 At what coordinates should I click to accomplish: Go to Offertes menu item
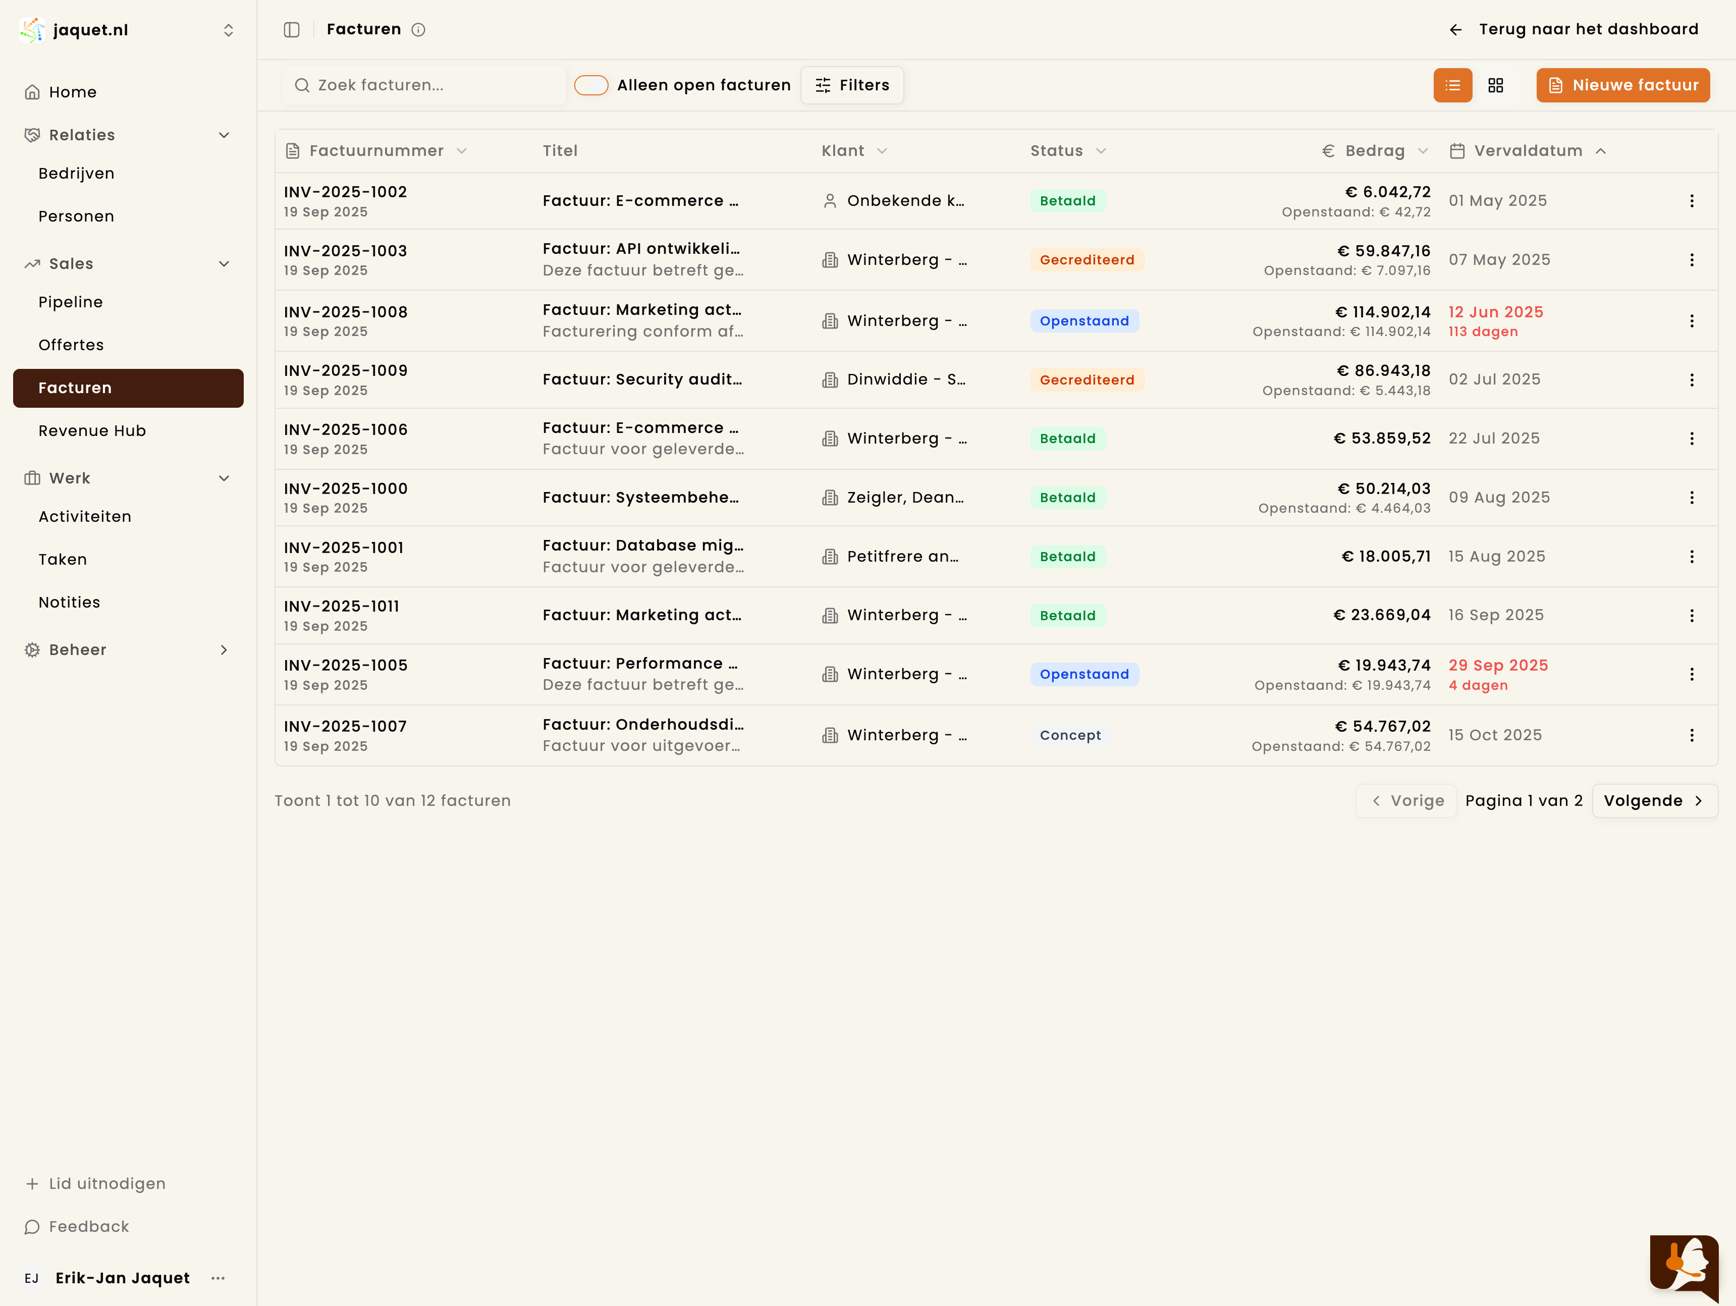click(71, 345)
